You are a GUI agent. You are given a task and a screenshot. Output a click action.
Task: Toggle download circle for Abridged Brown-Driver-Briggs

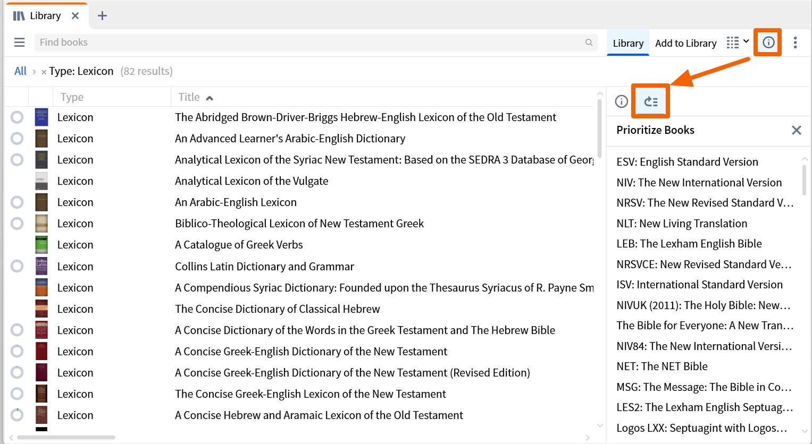[x=17, y=117]
